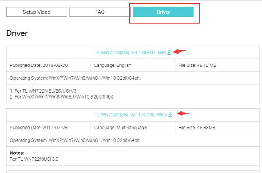Click note '2. For WinXP/Win7/Win8/Win8.1/Win10 32bit/64bit.'
The height and width of the screenshot is (173, 262).
[x=62, y=97]
